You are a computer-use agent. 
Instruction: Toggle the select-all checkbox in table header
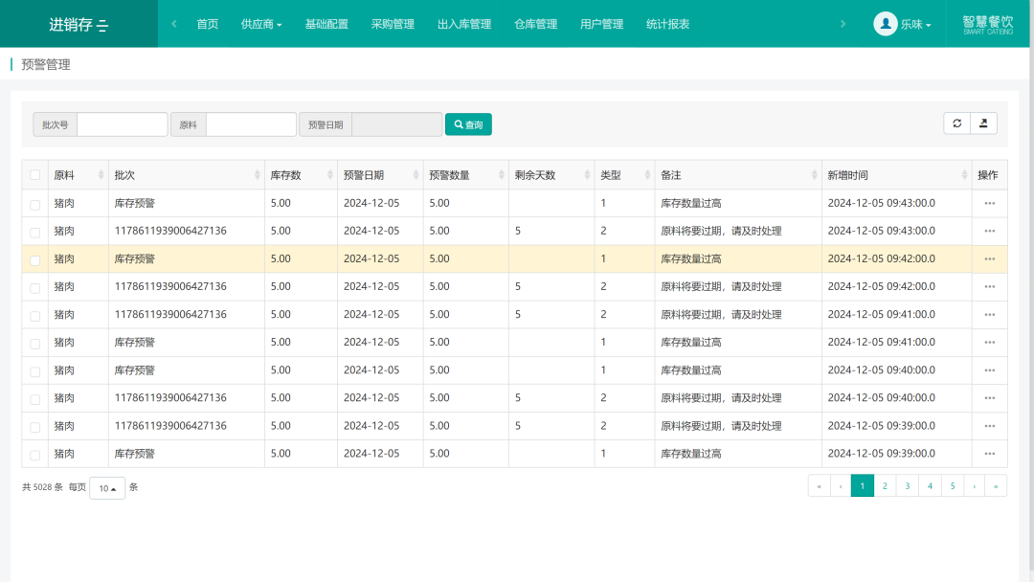35,174
